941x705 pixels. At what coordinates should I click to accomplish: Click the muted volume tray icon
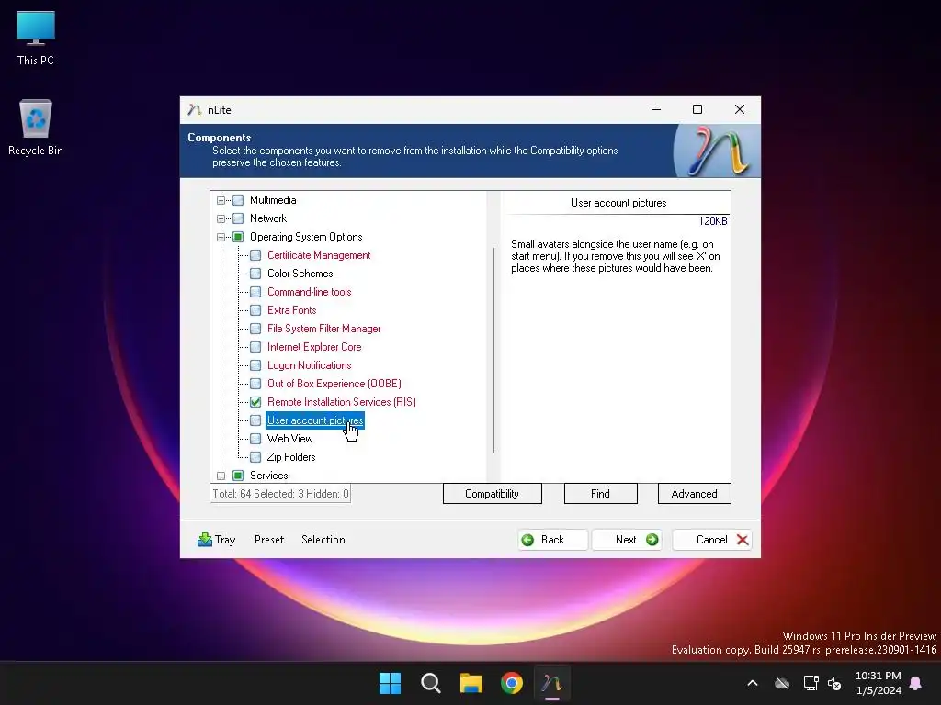[x=834, y=683]
